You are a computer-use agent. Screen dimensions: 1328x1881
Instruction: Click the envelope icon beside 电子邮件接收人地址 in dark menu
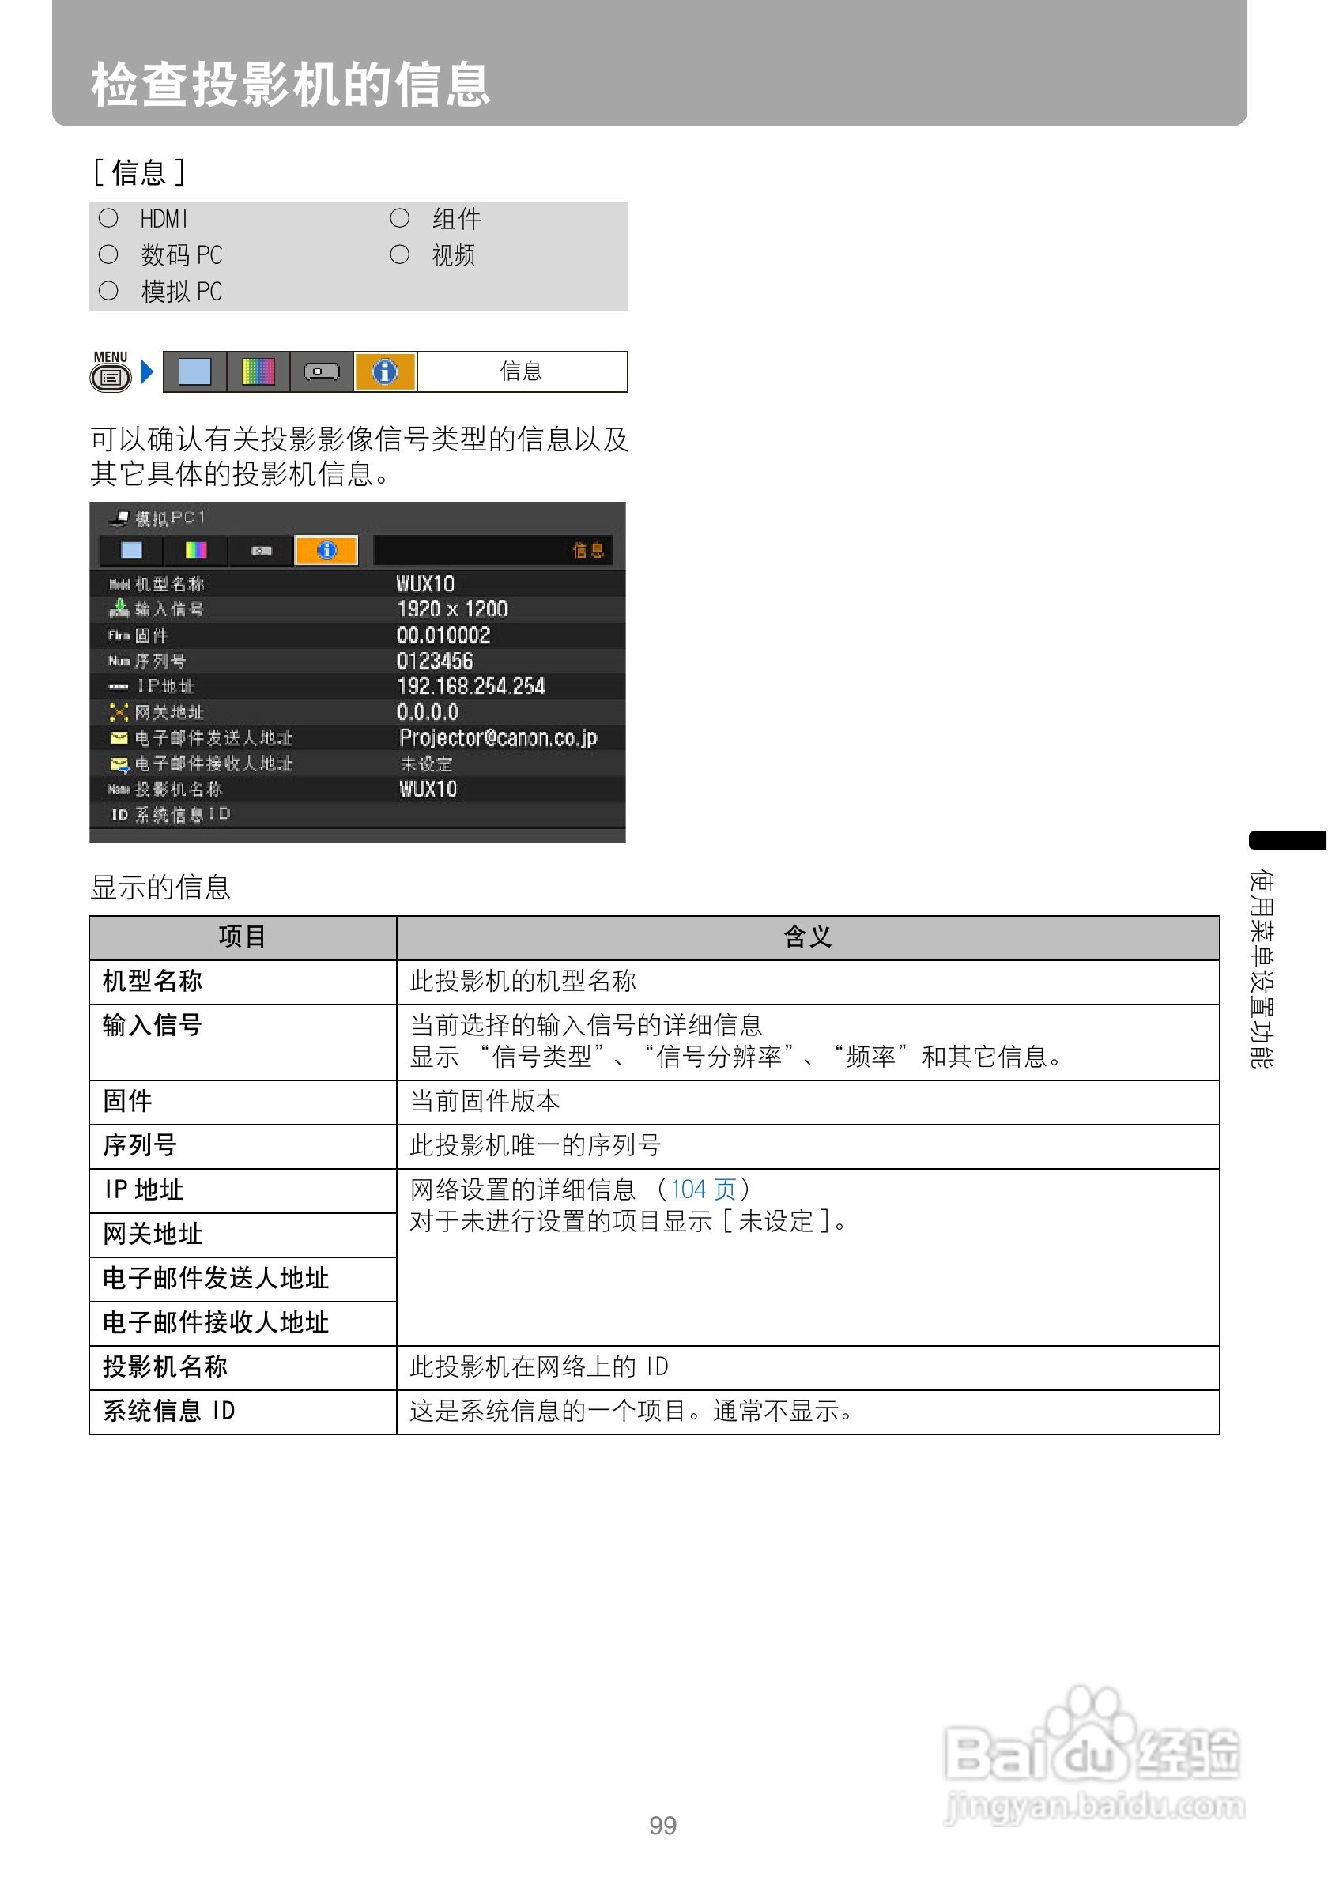[119, 764]
